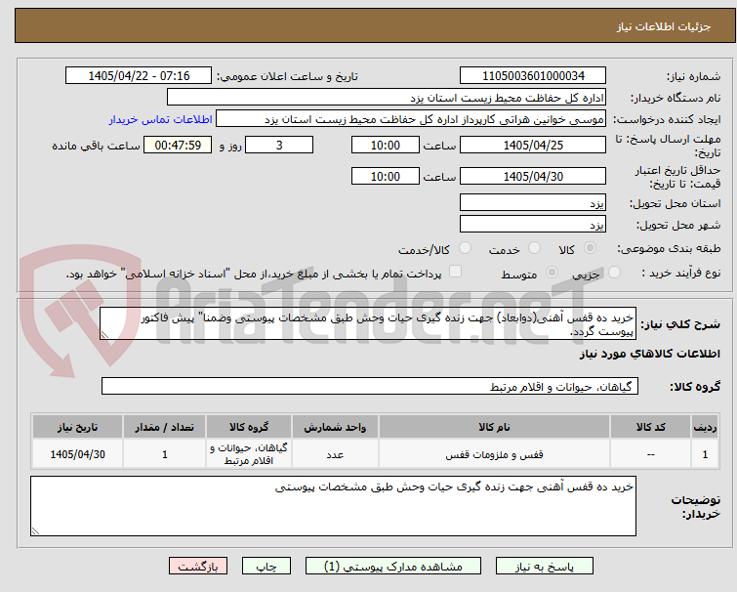Click the table date cell 1405/04/30

click(77, 454)
